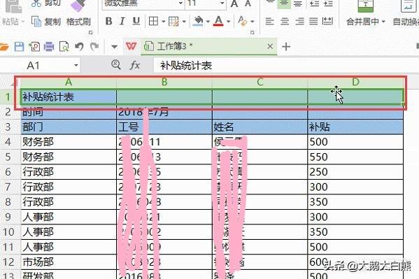Click the insert function fx icon
Image resolution: width=419 pixels, height=279 pixels.
click(135, 65)
